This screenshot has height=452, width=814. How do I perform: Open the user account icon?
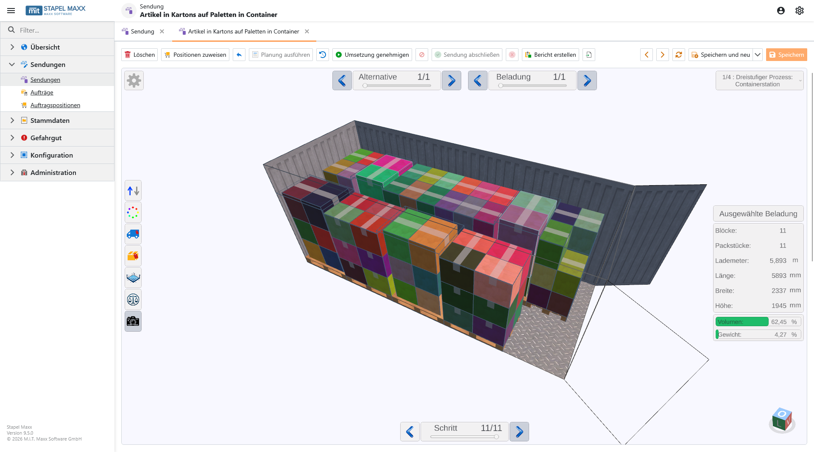point(781,11)
